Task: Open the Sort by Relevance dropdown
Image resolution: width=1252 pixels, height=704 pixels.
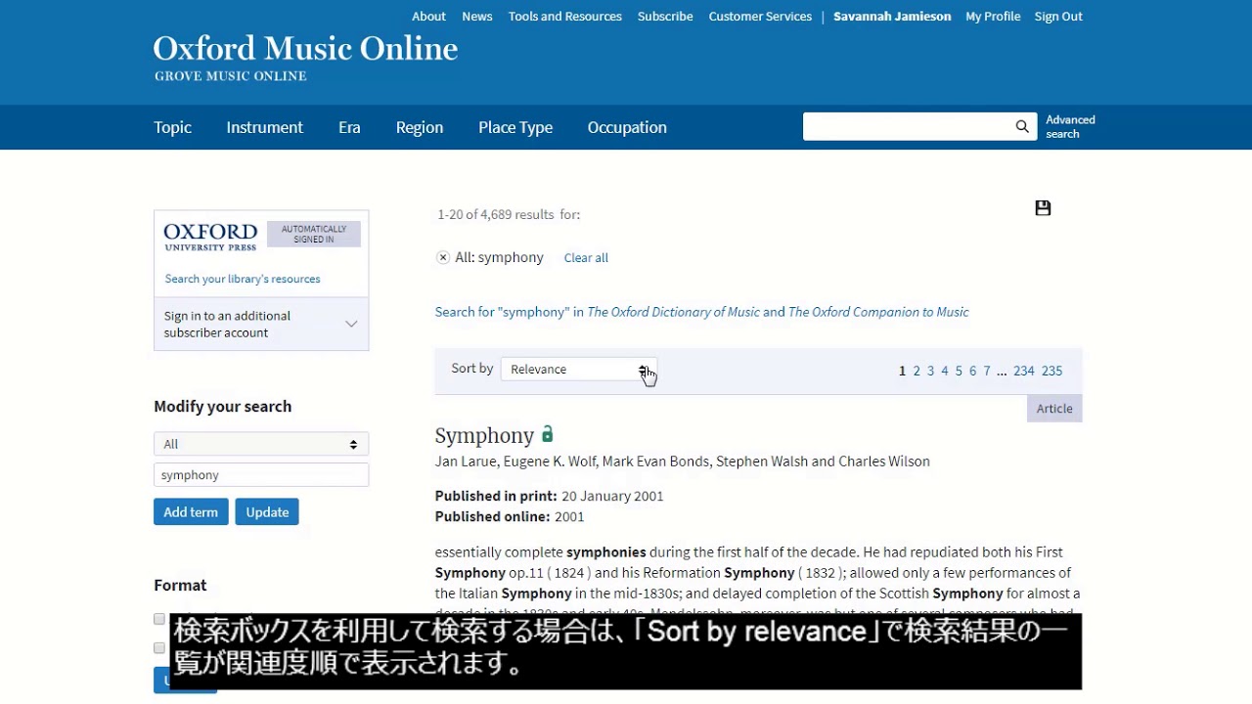Action: point(578,370)
